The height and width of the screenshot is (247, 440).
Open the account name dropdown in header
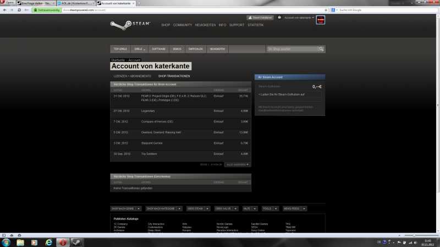(x=299, y=18)
